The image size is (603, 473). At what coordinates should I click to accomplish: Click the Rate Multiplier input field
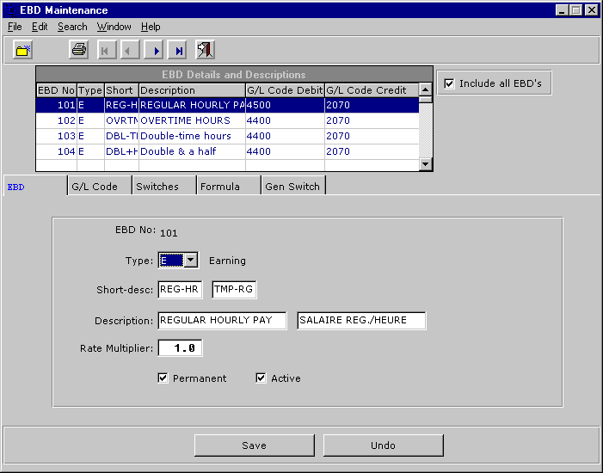click(181, 348)
